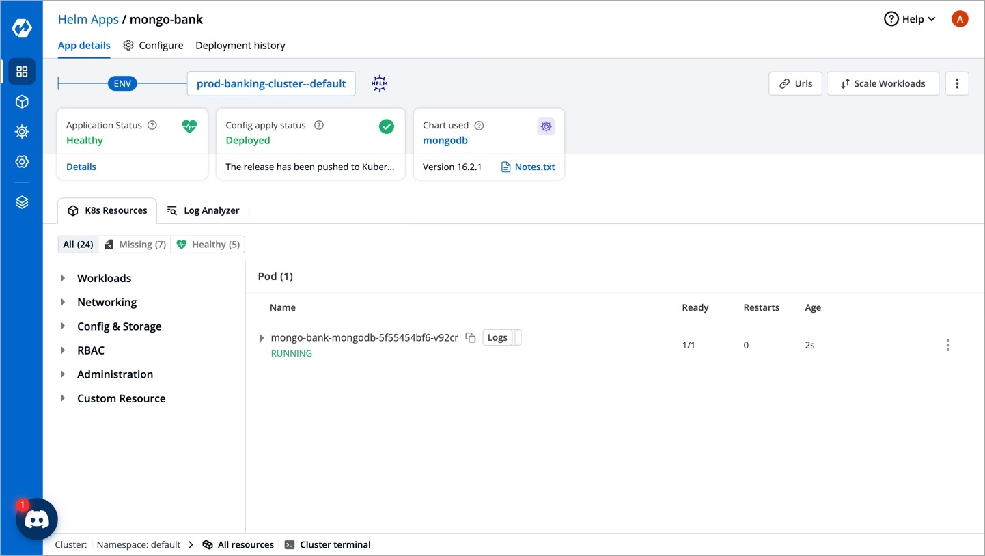Click the Scale Workloads button
The image size is (985, 556).
point(883,84)
